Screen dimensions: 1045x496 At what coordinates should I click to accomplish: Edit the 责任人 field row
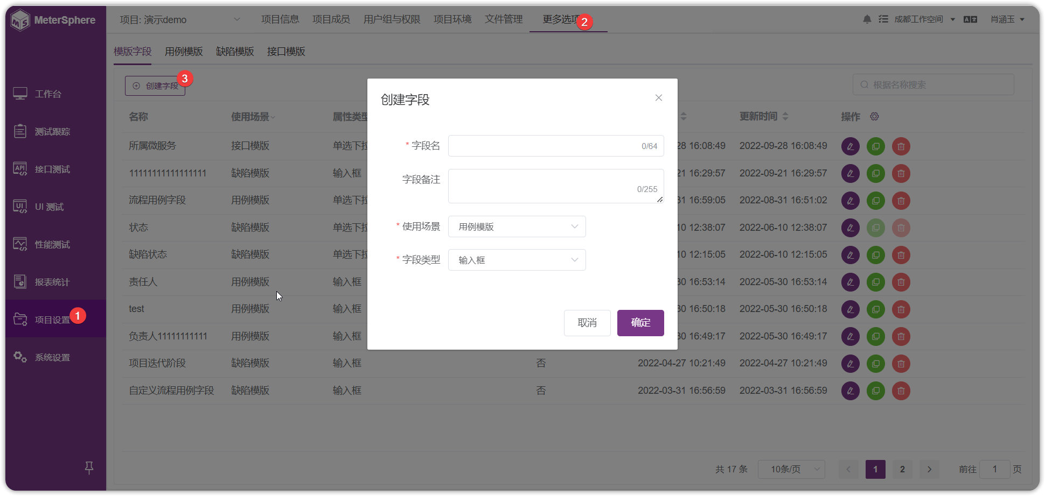[851, 282]
